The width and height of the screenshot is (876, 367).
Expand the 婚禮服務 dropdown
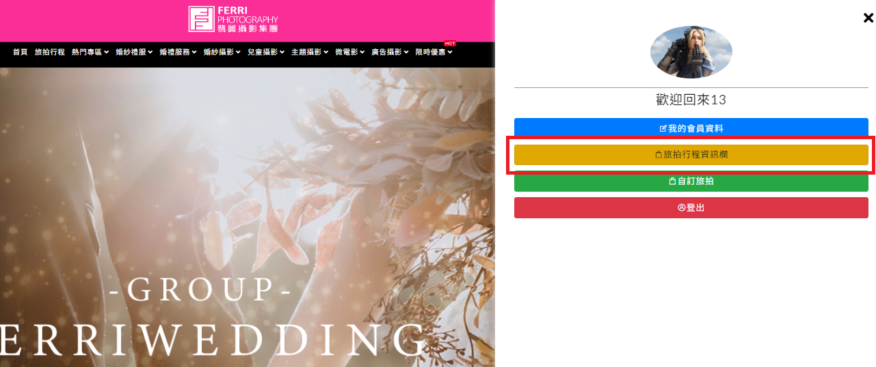pyautogui.click(x=178, y=52)
